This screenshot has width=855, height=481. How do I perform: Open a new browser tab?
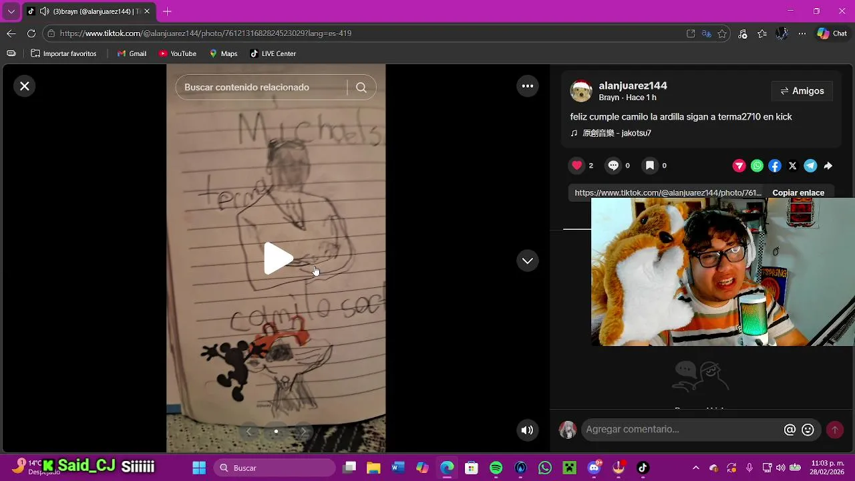(167, 11)
